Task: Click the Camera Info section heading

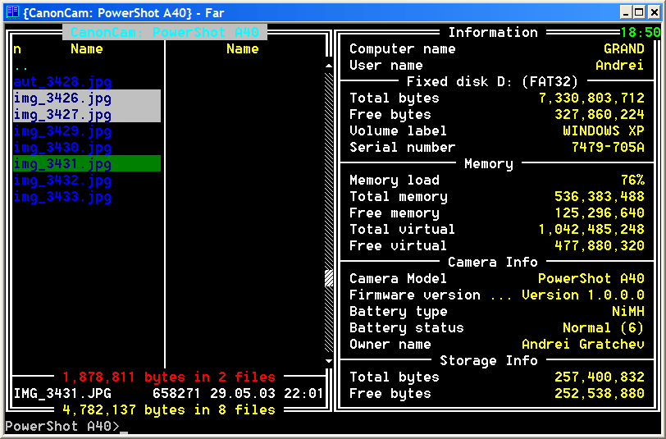Action: [x=493, y=263]
